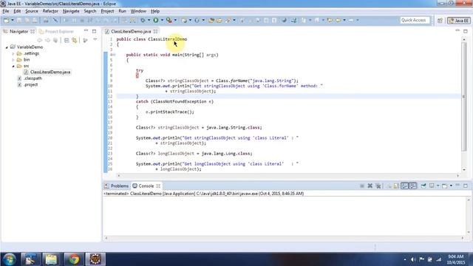Expand the .settings folder
The width and height of the screenshot is (473, 266).
click(x=13, y=53)
